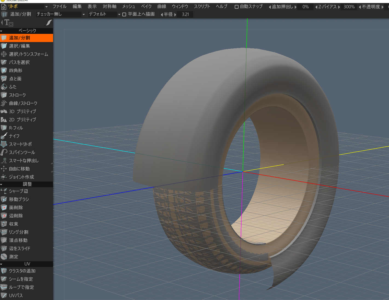Screen dimensions: 389x300
Task: Open the 2D プリミティブ tool
Action: (x=27, y=120)
